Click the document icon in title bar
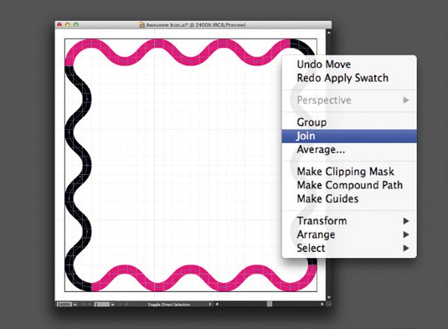448x329 pixels. tap(142, 25)
